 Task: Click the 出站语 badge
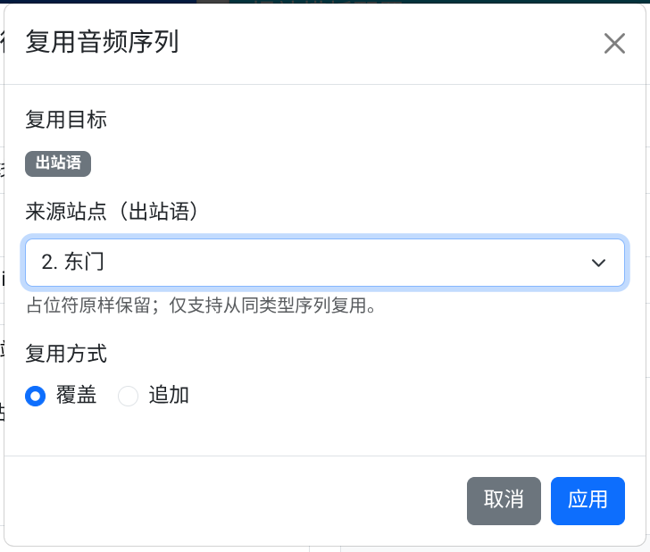[58, 163]
